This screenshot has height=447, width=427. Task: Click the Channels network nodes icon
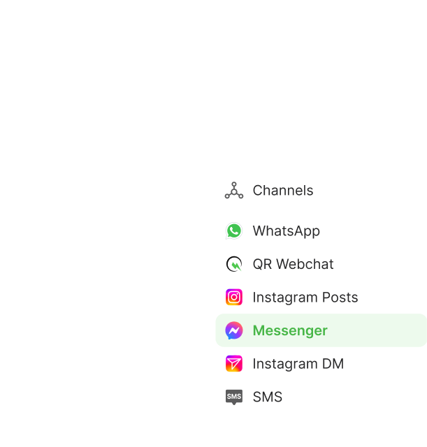click(x=234, y=190)
